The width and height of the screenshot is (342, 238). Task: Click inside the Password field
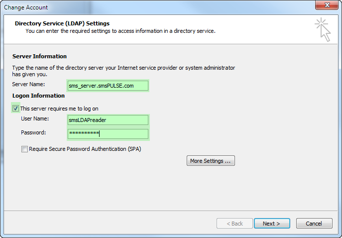(108, 134)
